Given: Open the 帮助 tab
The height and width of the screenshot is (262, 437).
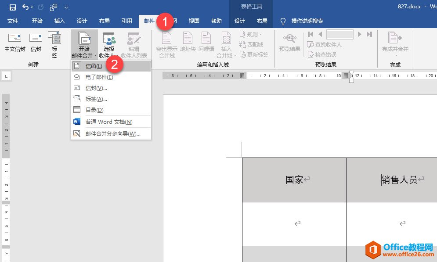Looking at the screenshot, I should point(216,21).
